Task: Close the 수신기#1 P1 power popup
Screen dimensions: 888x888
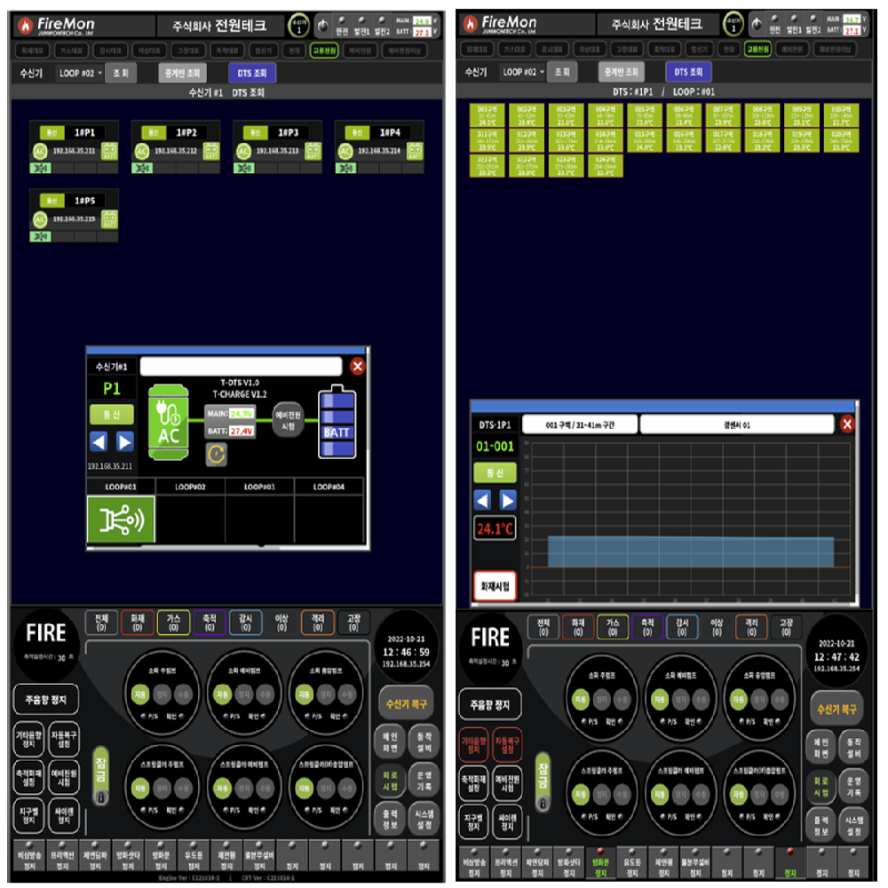Action: click(357, 366)
